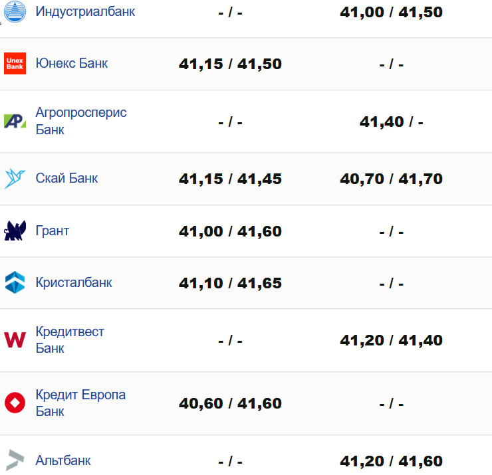Click the Грант bank logo icon
This screenshot has width=492, height=475.
point(15,231)
